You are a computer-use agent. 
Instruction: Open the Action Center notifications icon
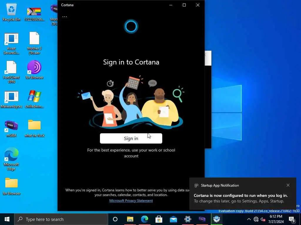click(x=292, y=220)
